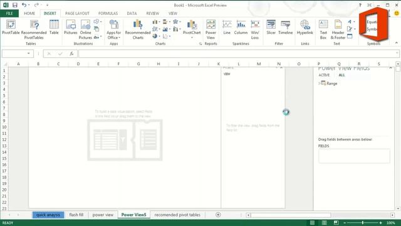Click the Excel Help question mark icon
This screenshot has width=401, height=226.
coord(360,5)
